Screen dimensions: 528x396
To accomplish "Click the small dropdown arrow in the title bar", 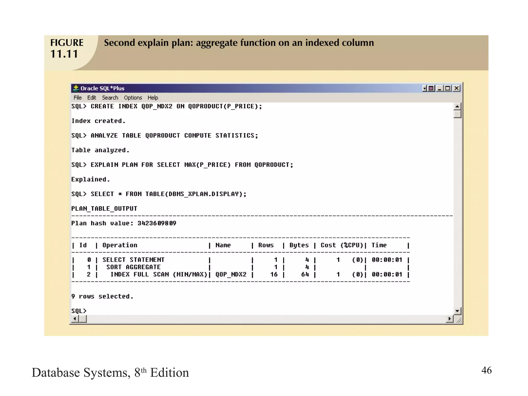I will click(x=425, y=88).
